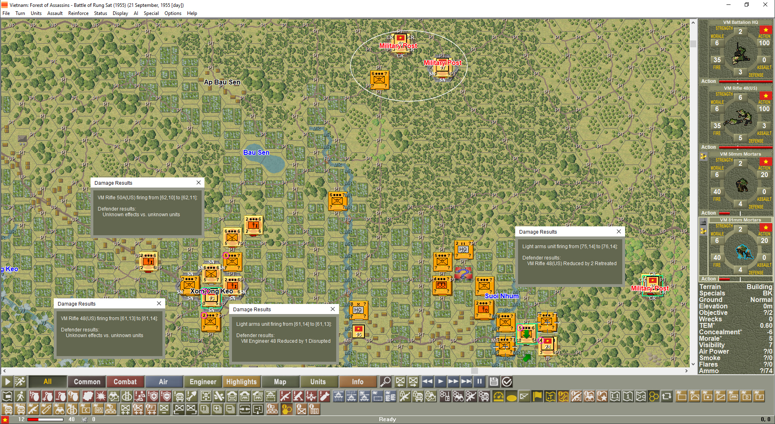This screenshot has height=424, width=775.
Task: Click the yellow speedometer gauge icon
Action: [499, 397]
